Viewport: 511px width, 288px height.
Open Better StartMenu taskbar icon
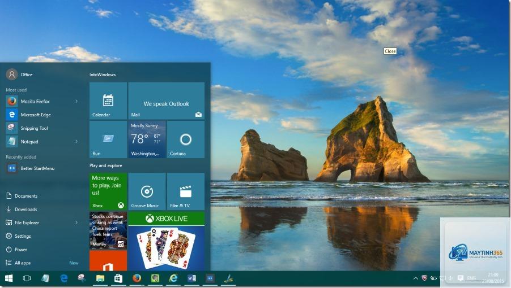coord(210,278)
